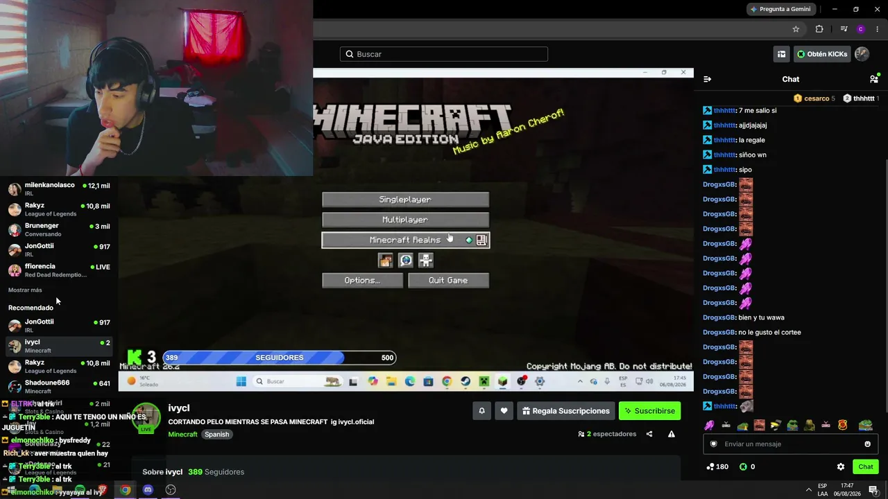
Task: Click the green Chat send button
Action: 865,467
